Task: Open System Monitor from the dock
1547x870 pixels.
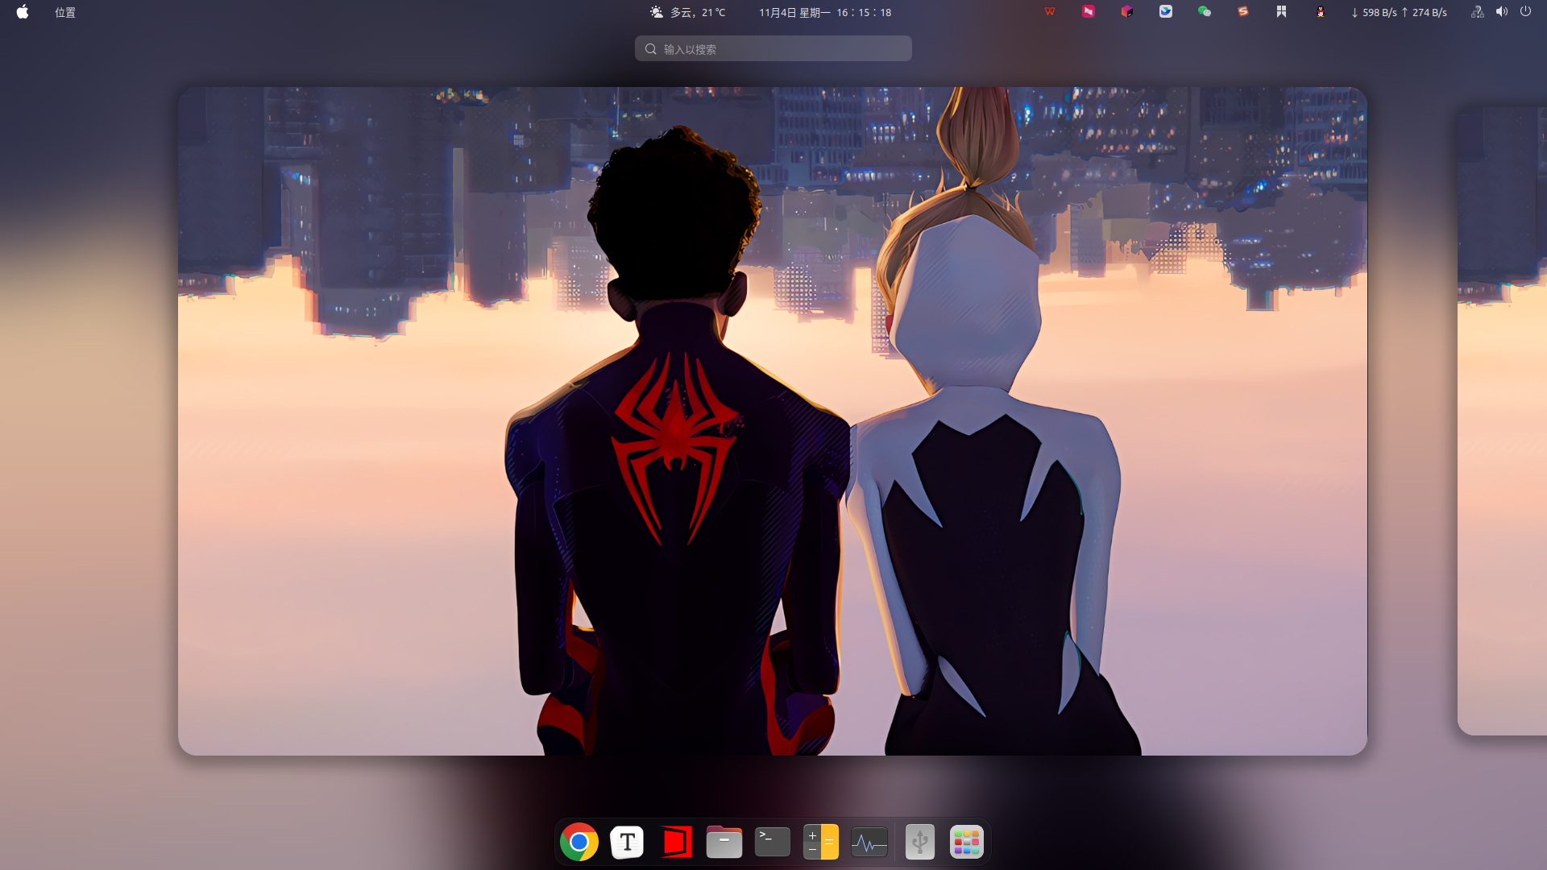Action: (869, 843)
